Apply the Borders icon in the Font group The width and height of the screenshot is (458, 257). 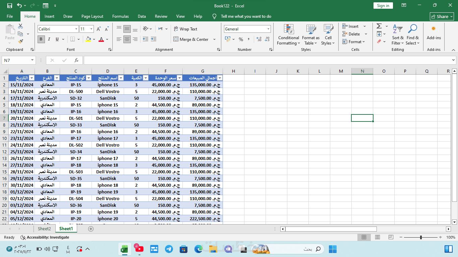[73, 39]
